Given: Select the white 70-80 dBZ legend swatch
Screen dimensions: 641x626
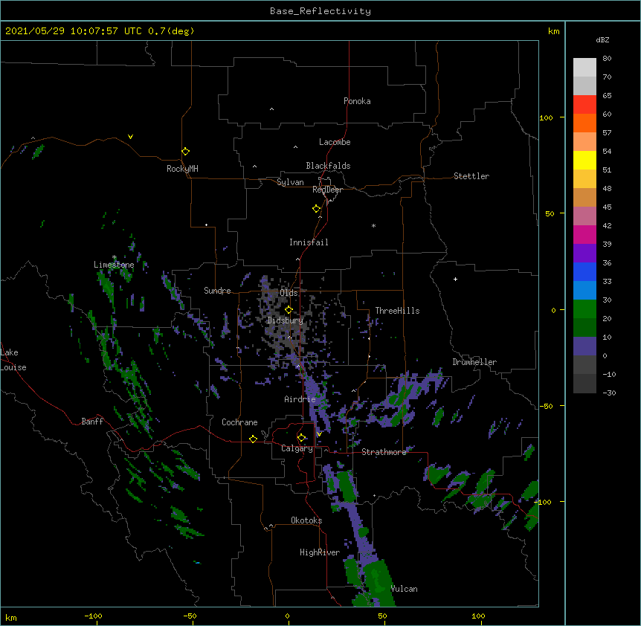Looking at the screenshot, I should (584, 68).
